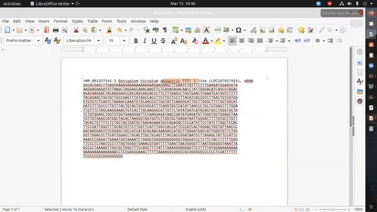Open Paragraph Style dropdown showing Preformatted
Image resolution: width=377 pixels, height=212 pixels.
click(x=38, y=41)
